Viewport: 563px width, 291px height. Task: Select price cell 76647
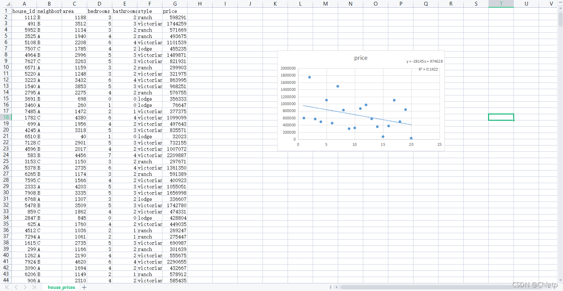(175, 105)
